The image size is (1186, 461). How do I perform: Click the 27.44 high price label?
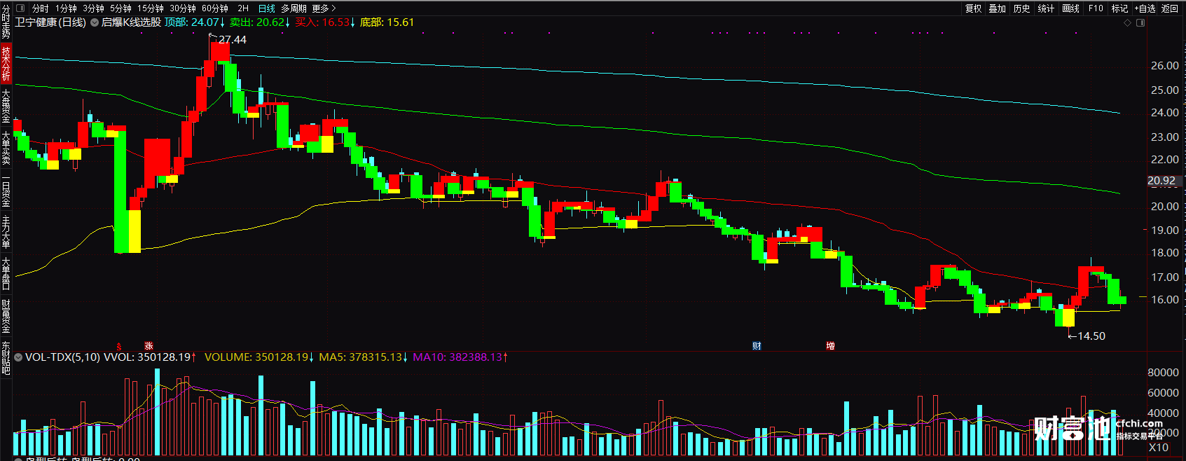233,40
